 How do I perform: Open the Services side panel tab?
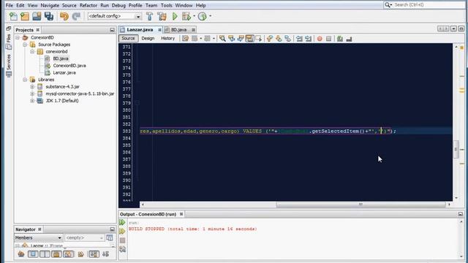[x=9, y=65]
